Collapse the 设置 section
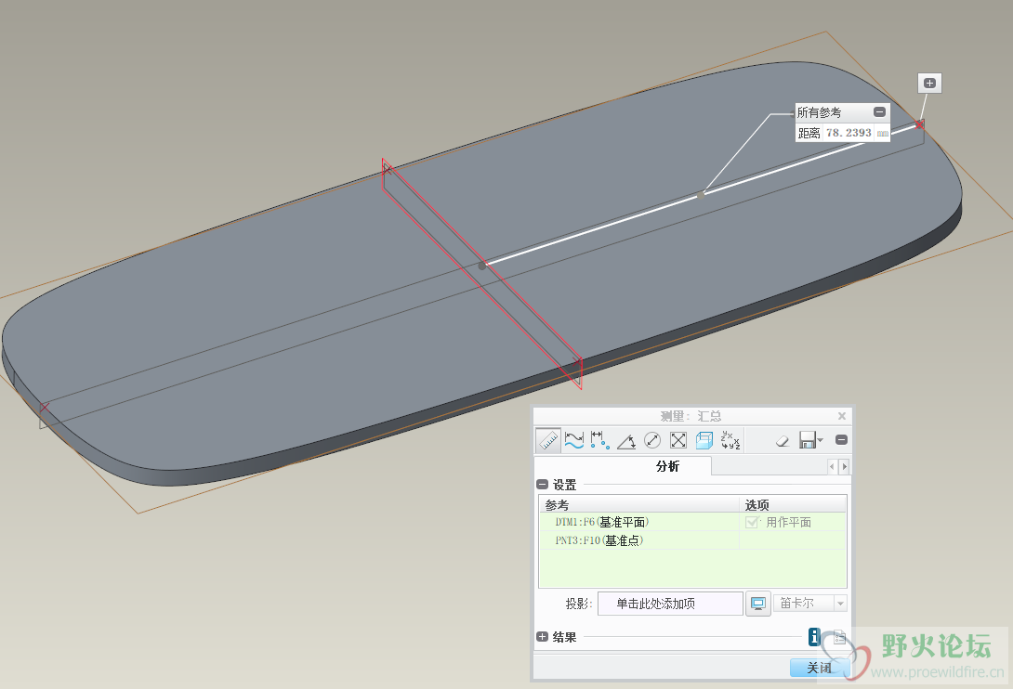The height and width of the screenshot is (689, 1013). 542,485
